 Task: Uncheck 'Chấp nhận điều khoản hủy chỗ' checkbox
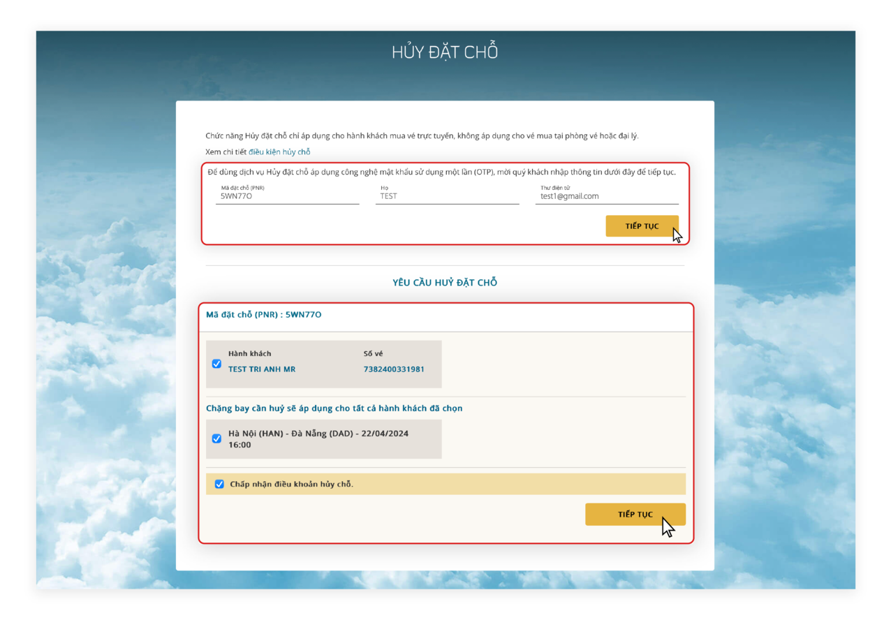tap(219, 484)
